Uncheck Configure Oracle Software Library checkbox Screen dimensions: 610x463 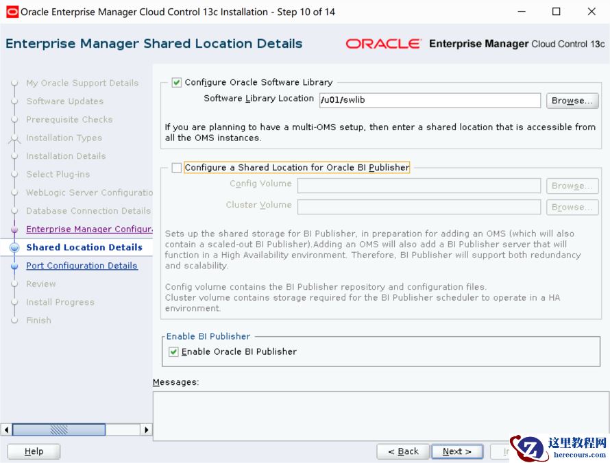coord(176,82)
